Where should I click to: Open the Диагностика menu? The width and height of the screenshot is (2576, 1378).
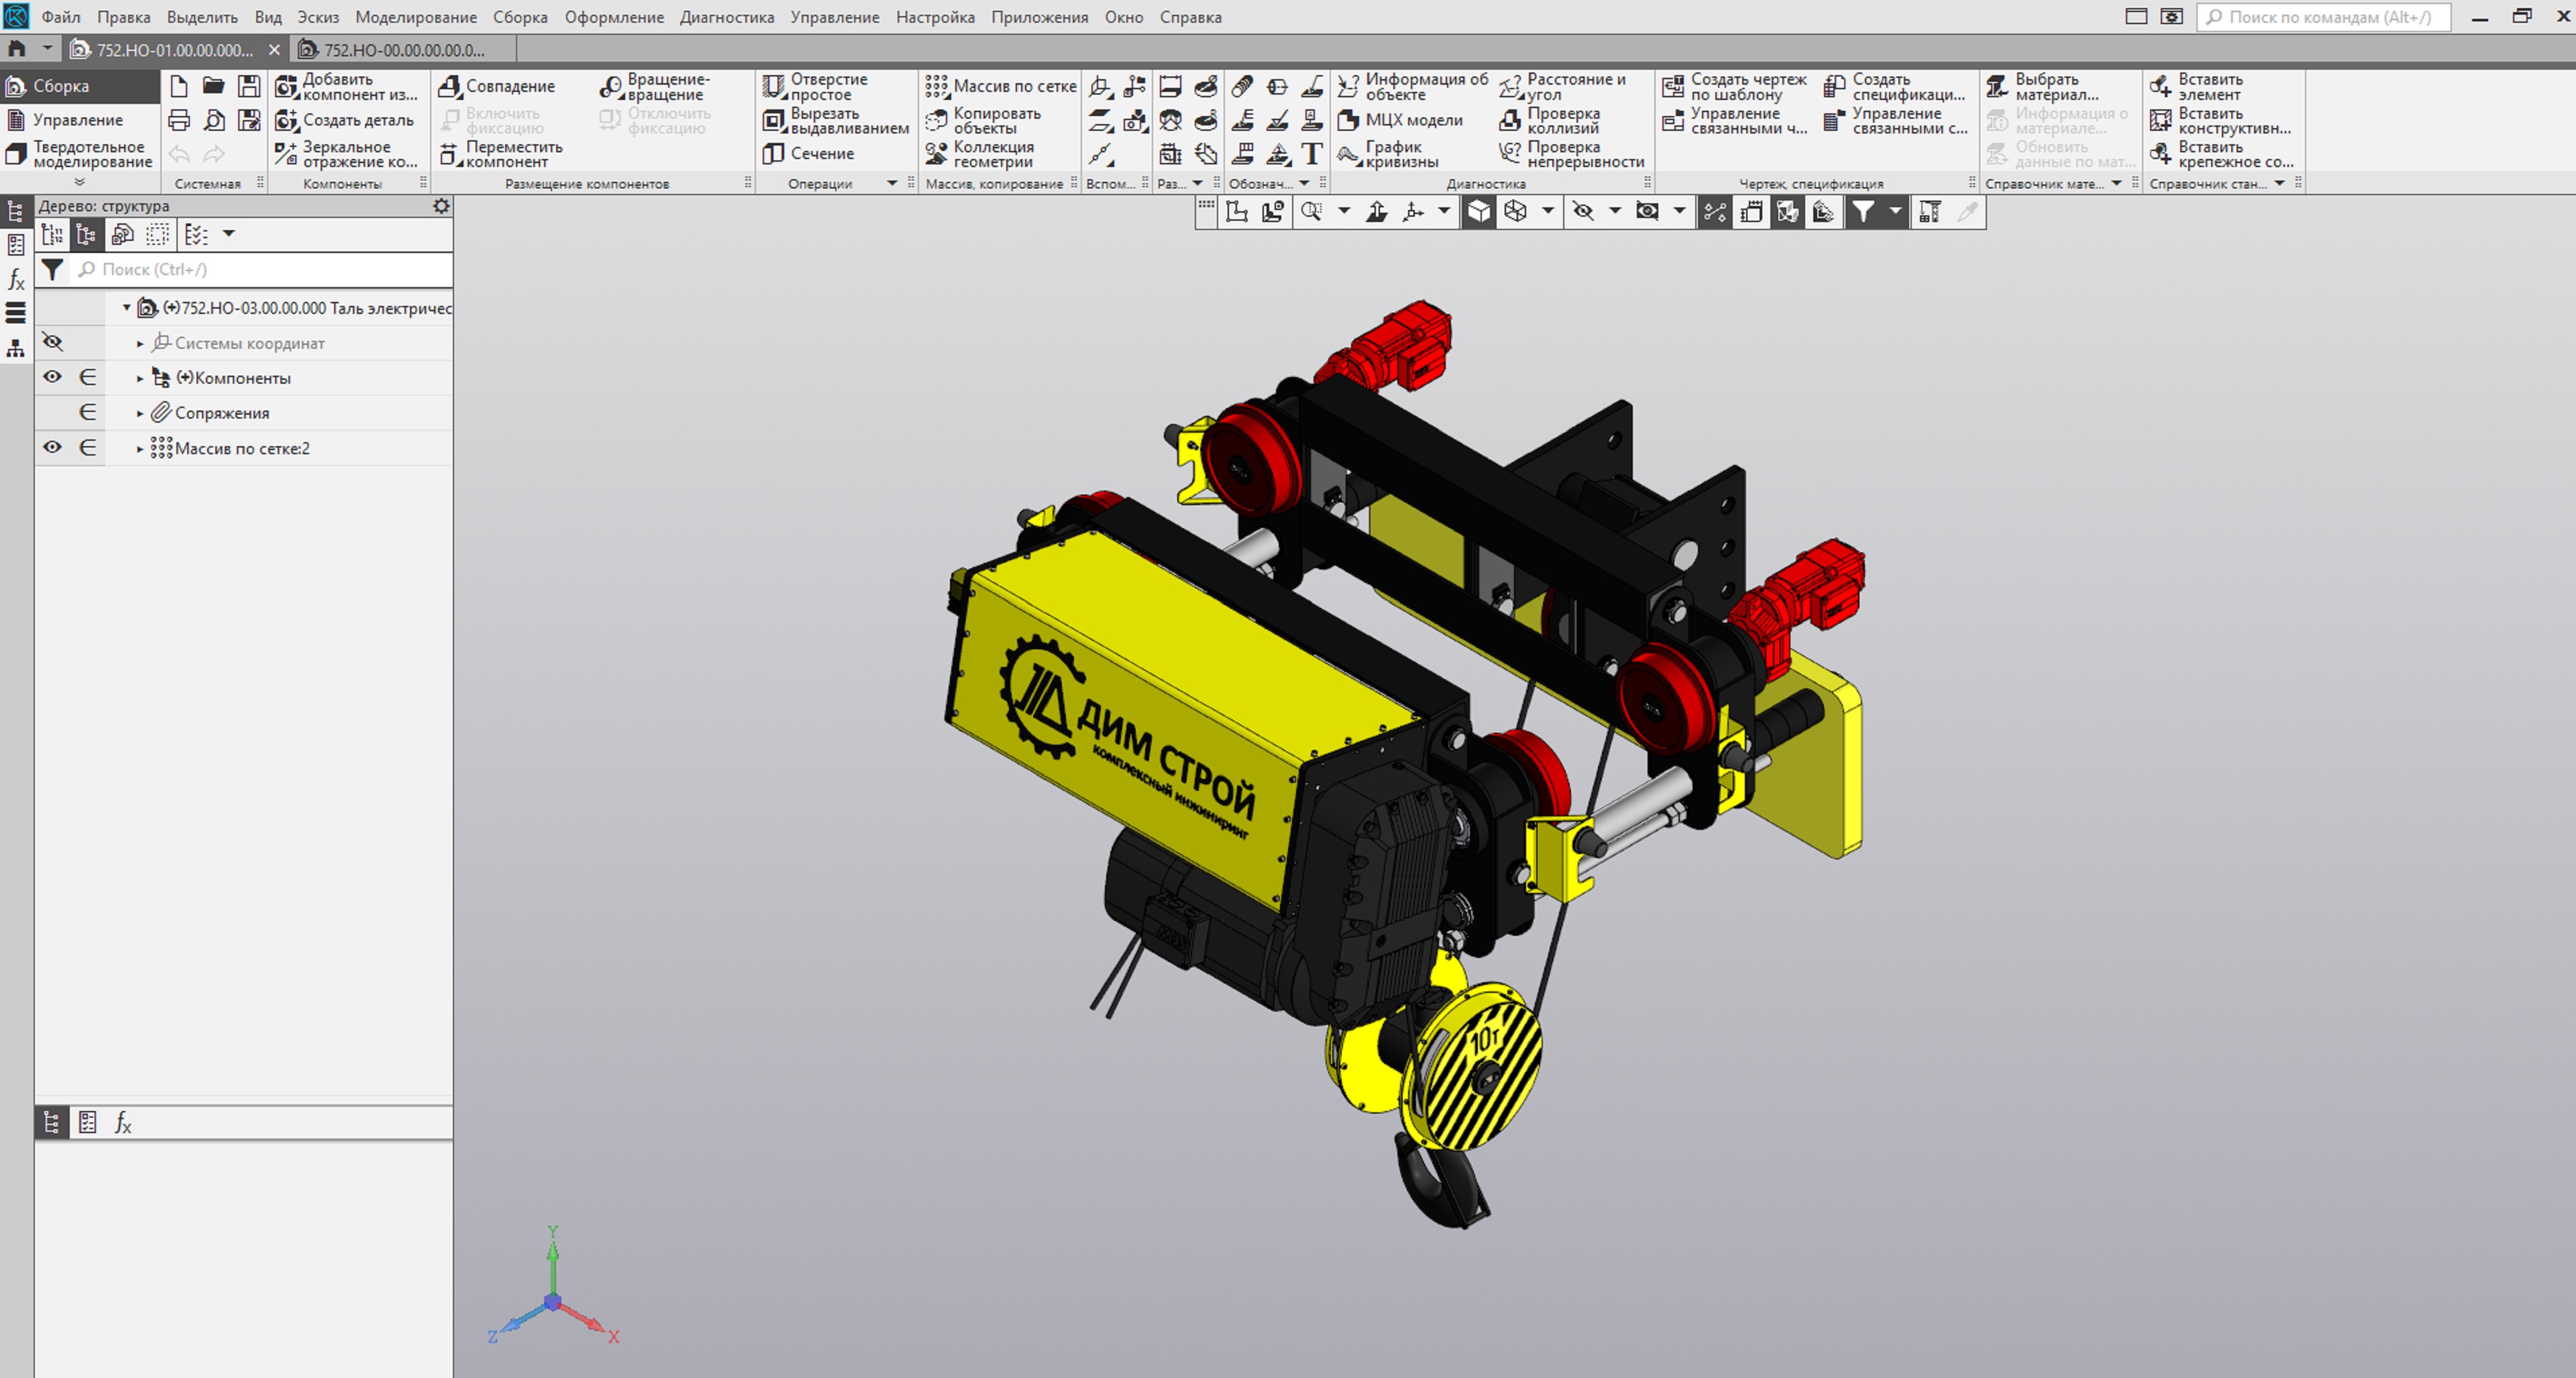(726, 17)
